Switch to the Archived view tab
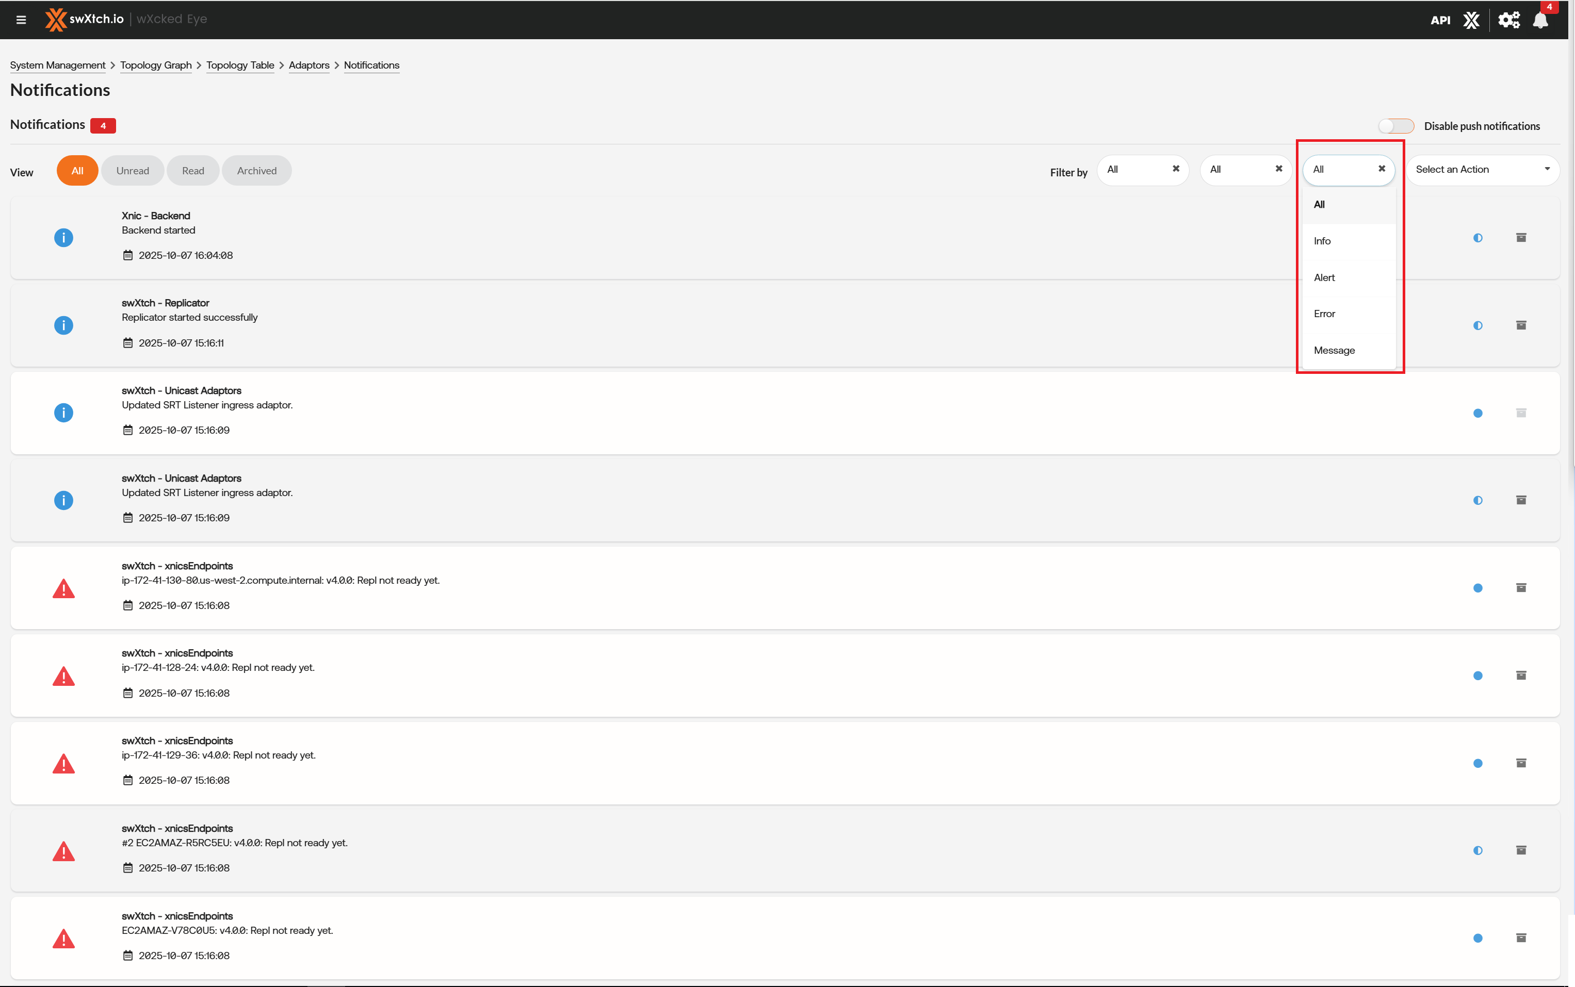 (x=256, y=171)
